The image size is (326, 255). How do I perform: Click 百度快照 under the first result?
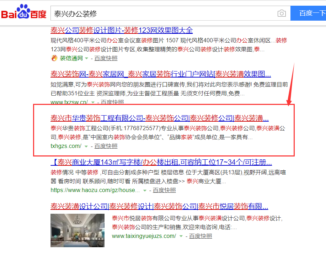[106, 58]
